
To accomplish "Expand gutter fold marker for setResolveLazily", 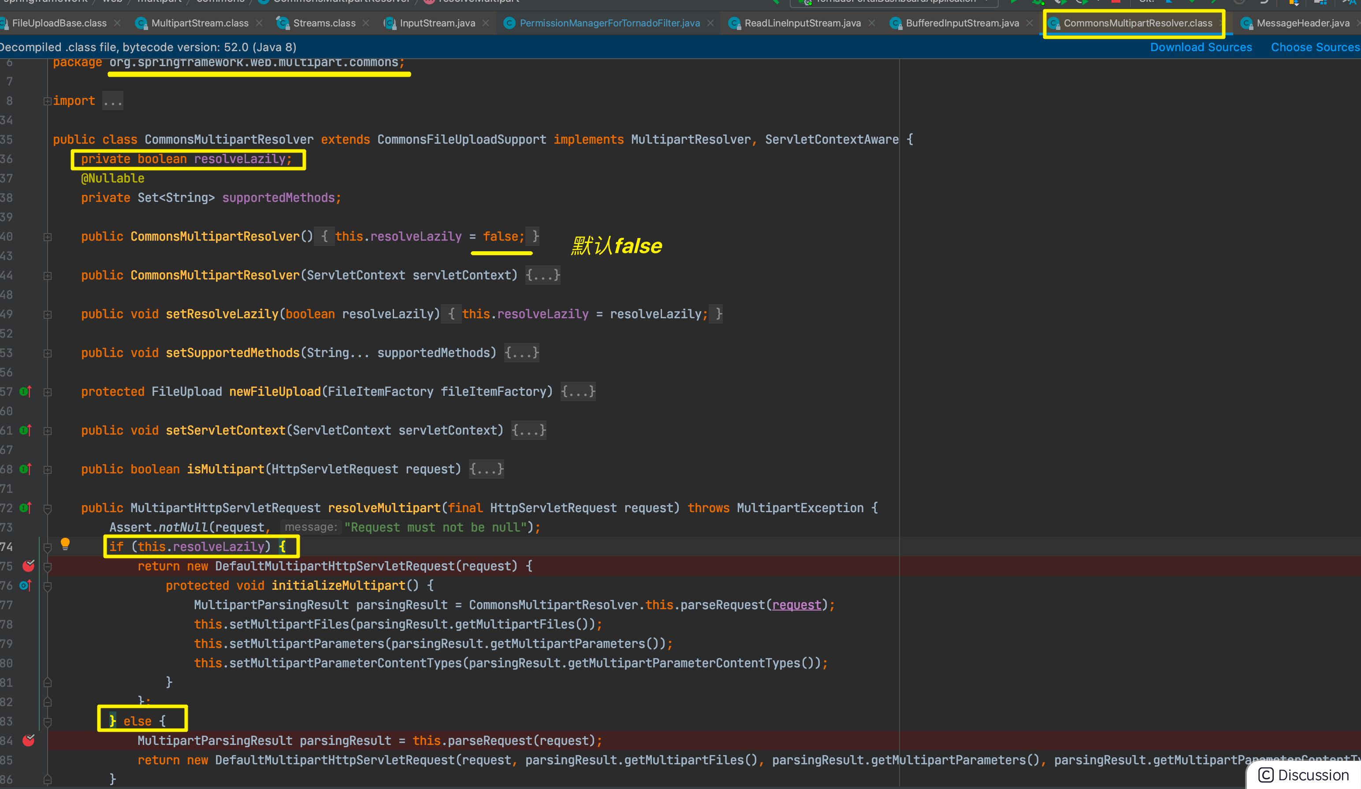I will (48, 314).
